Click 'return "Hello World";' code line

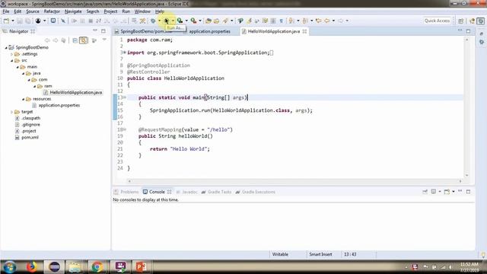pos(180,149)
